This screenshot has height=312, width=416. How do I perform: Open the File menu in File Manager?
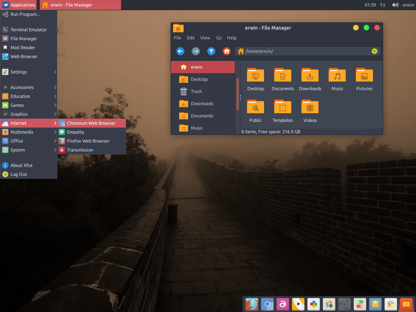pyautogui.click(x=178, y=38)
